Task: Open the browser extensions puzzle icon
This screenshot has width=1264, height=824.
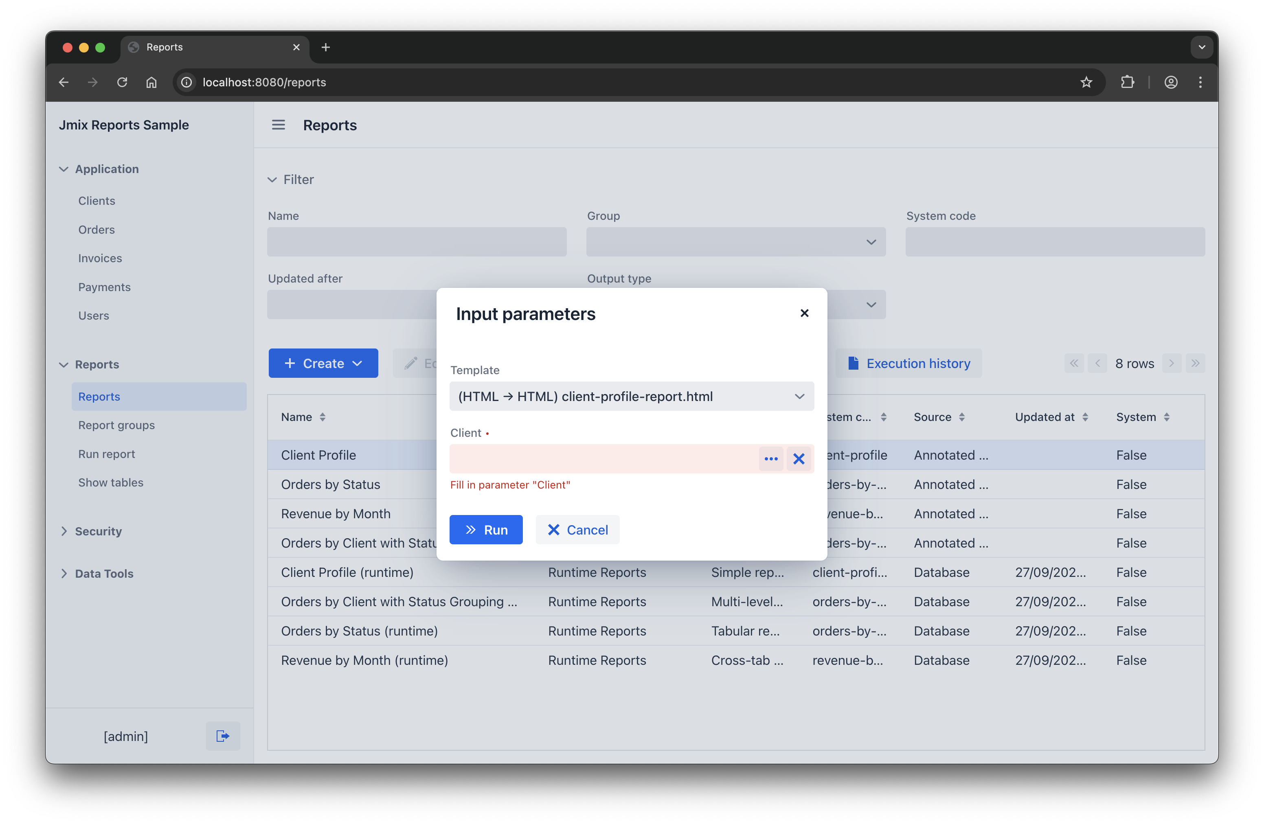Action: [1127, 82]
